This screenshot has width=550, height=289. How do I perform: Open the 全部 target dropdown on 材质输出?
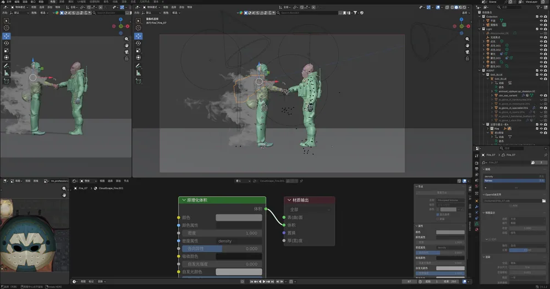(310, 209)
